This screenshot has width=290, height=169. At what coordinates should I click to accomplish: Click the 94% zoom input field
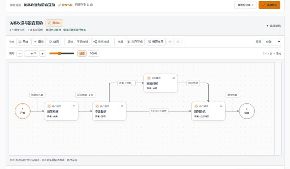tap(31, 54)
